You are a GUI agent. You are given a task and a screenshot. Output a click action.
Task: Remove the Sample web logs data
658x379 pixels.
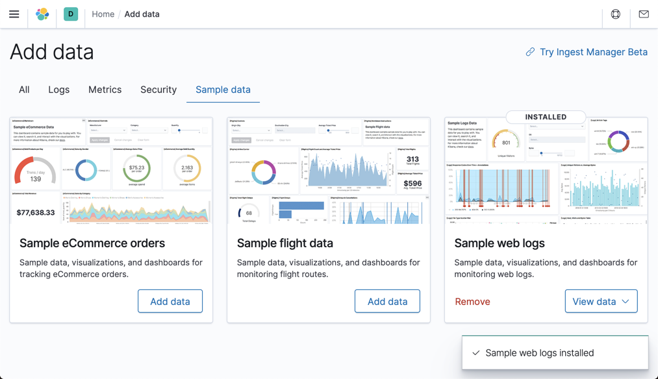point(472,301)
